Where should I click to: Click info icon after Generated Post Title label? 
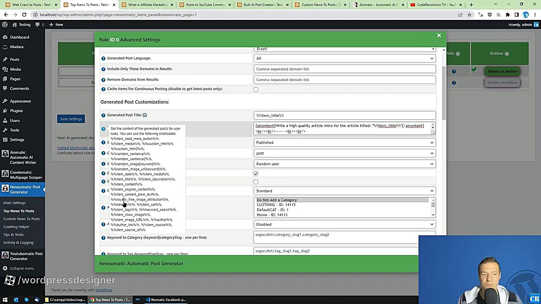(145, 115)
